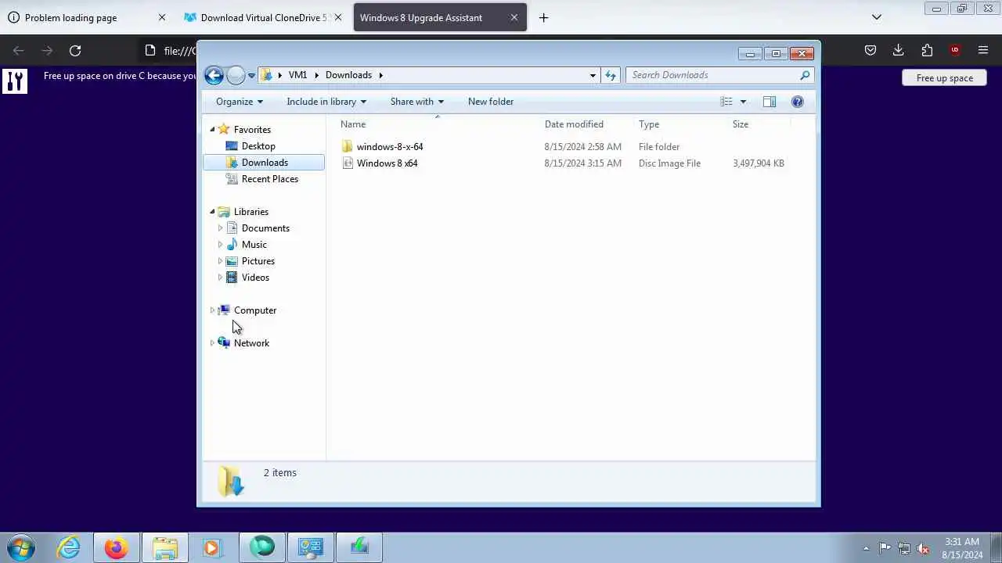Image resolution: width=1002 pixels, height=563 pixels.
Task: Open Internet Explorer from the taskbar
Action: point(69,547)
